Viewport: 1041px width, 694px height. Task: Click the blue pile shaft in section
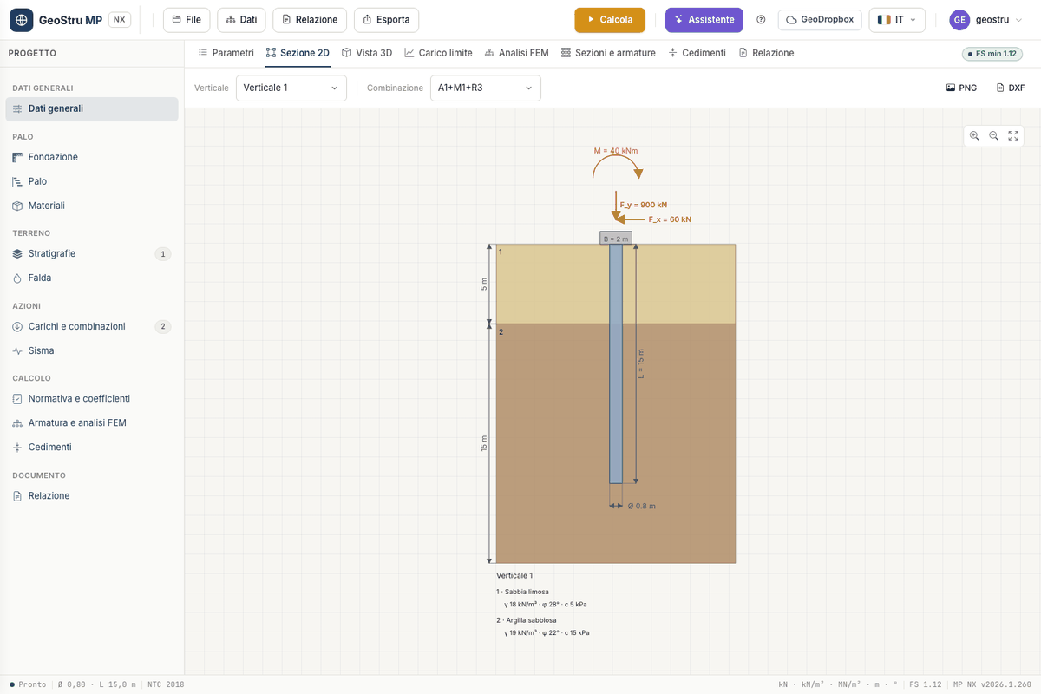[x=616, y=363]
